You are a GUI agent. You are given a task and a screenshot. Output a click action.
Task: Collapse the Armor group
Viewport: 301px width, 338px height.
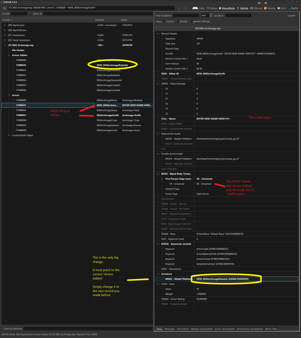tap(9, 95)
